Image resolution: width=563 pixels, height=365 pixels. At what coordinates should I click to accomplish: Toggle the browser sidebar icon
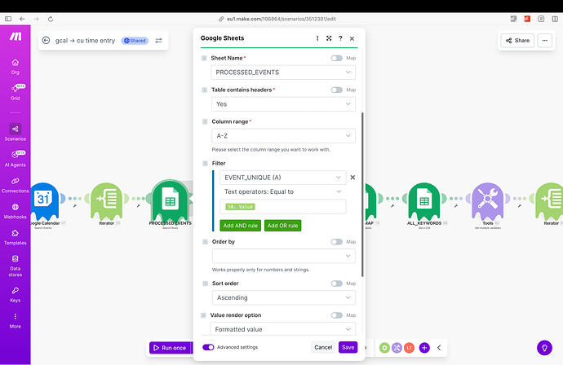tap(8, 19)
